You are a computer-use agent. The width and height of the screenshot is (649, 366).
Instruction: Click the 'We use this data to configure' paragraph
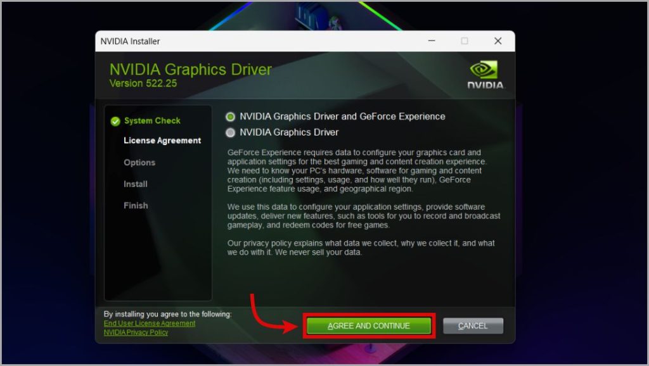(364, 216)
